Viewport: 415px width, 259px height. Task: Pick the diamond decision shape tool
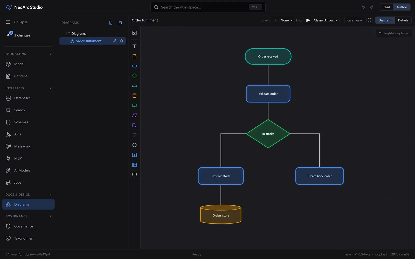(x=134, y=76)
